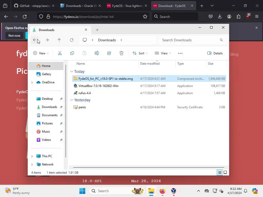Switch to large thumbnails view in status bar
This screenshot has width=263, height=197.
tap(225, 173)
